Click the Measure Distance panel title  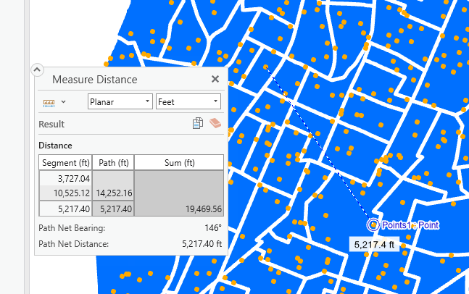point(95,80)
